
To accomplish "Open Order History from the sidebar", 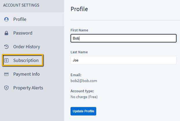I will coord(27,47).
